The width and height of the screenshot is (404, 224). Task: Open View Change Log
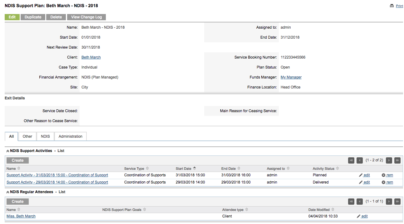pyautogui.click(x=86, y=17)
